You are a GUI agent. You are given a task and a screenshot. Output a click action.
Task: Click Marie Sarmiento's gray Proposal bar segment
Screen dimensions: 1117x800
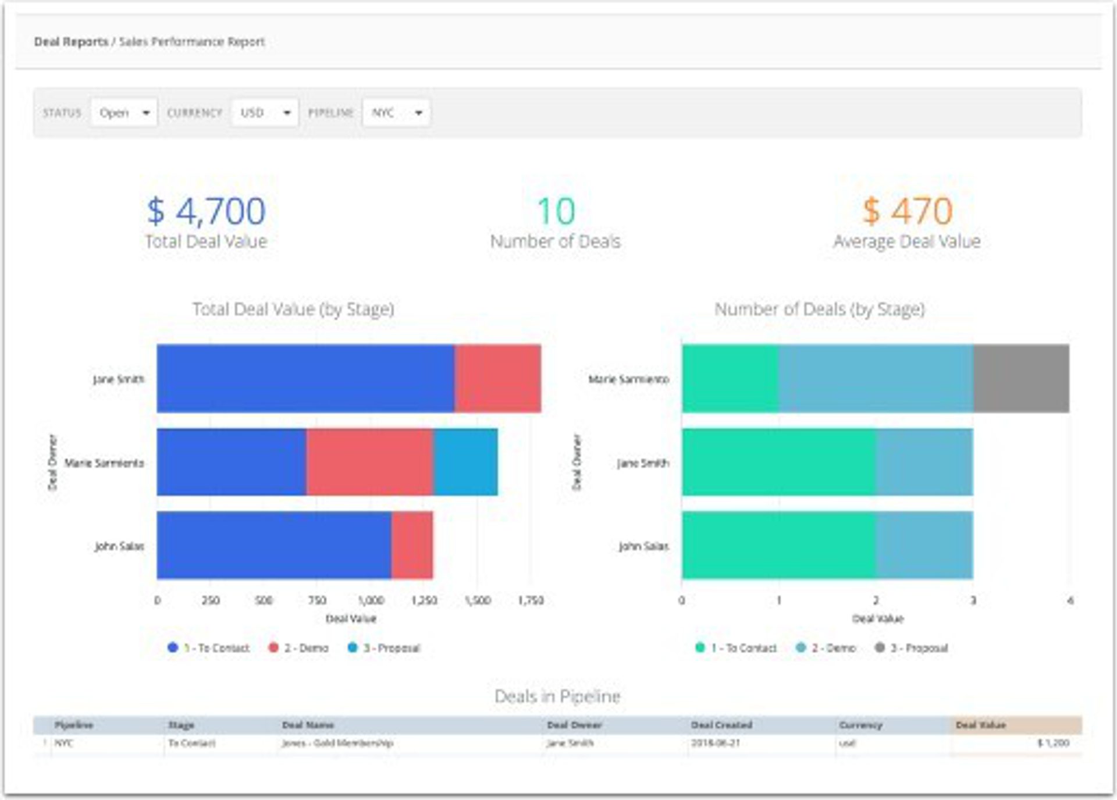pyautogui.click(x=1021, y=379)
